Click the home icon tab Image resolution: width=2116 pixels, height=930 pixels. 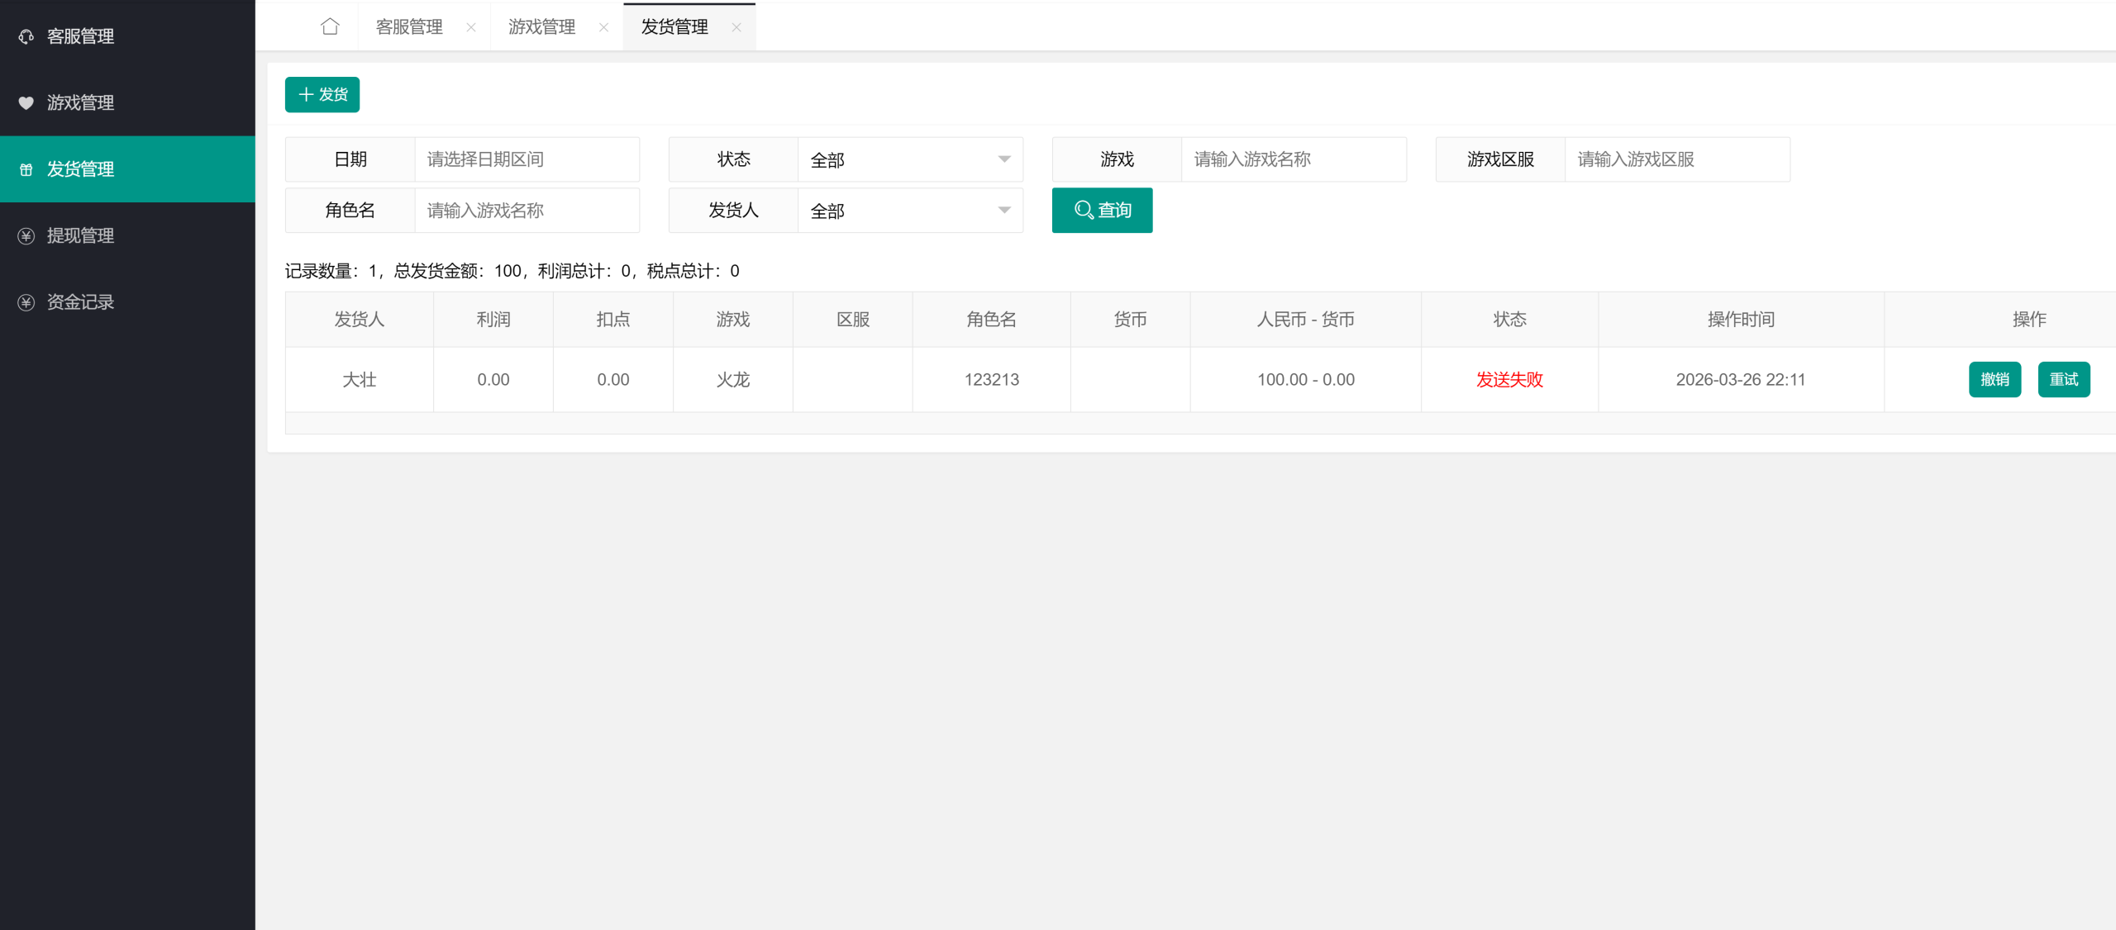click(330, 26)
